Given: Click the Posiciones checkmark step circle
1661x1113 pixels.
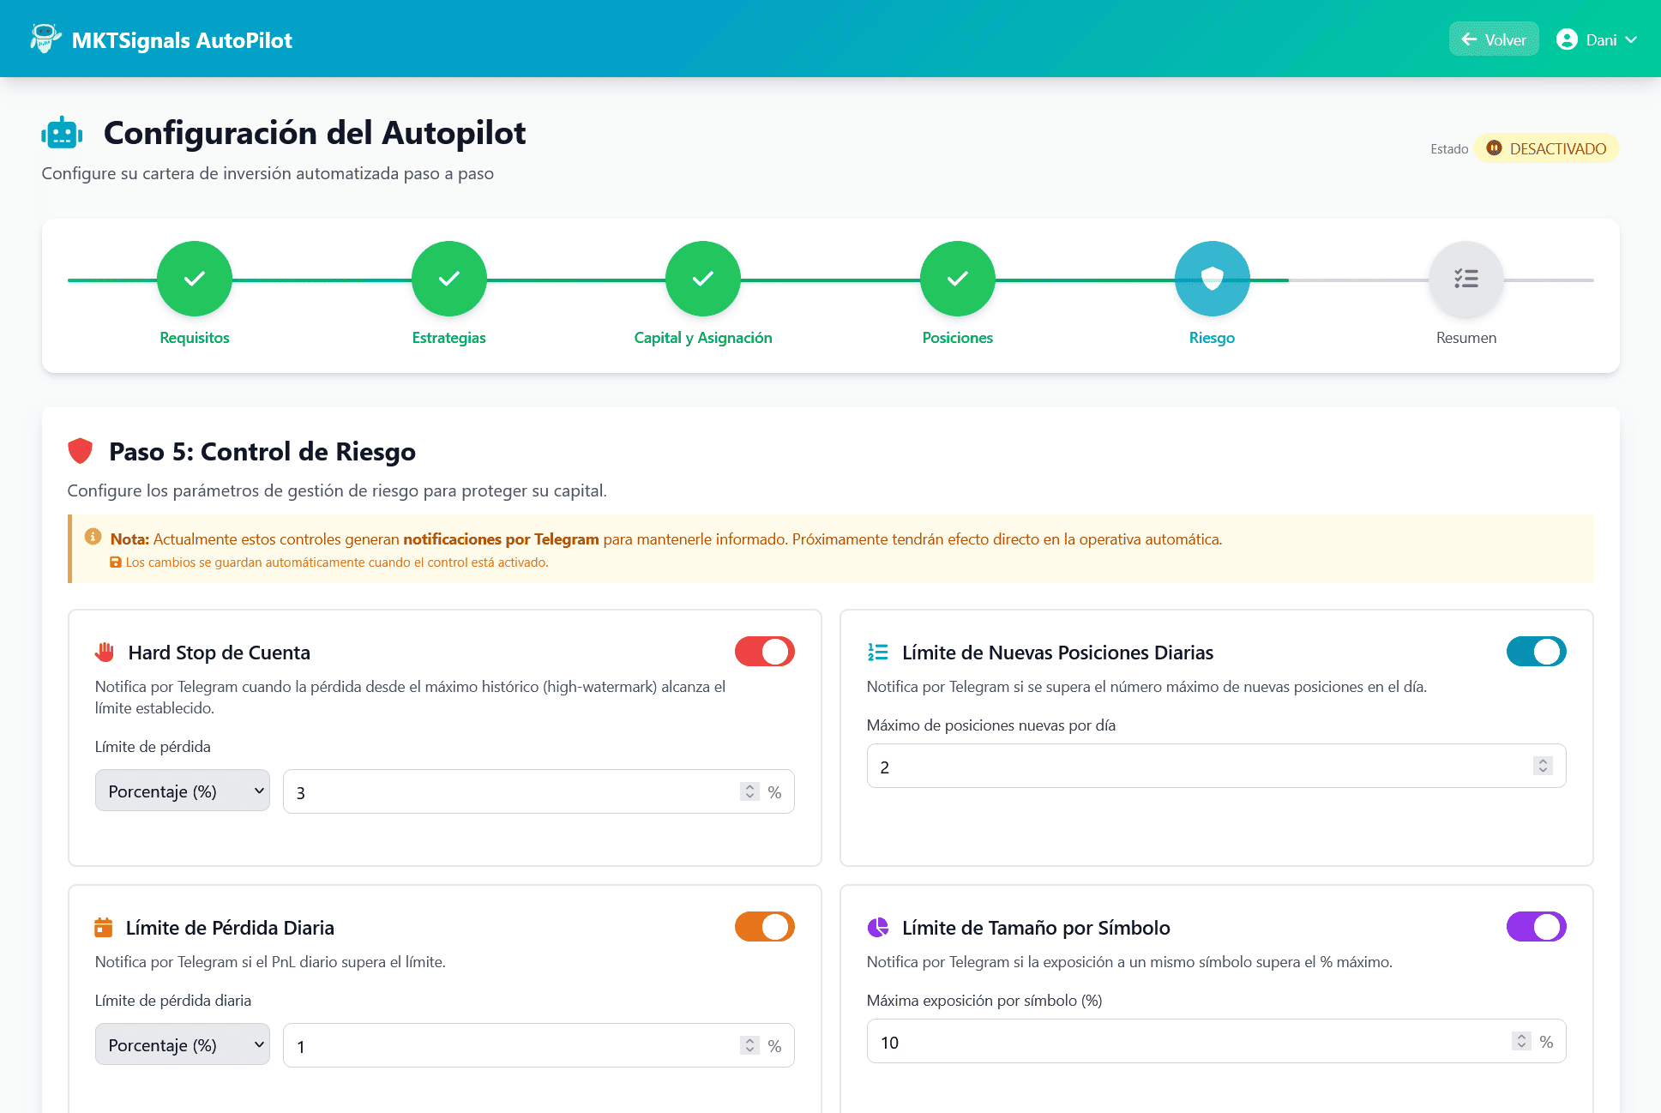Looking at the screenshot, I should (957, 279).
